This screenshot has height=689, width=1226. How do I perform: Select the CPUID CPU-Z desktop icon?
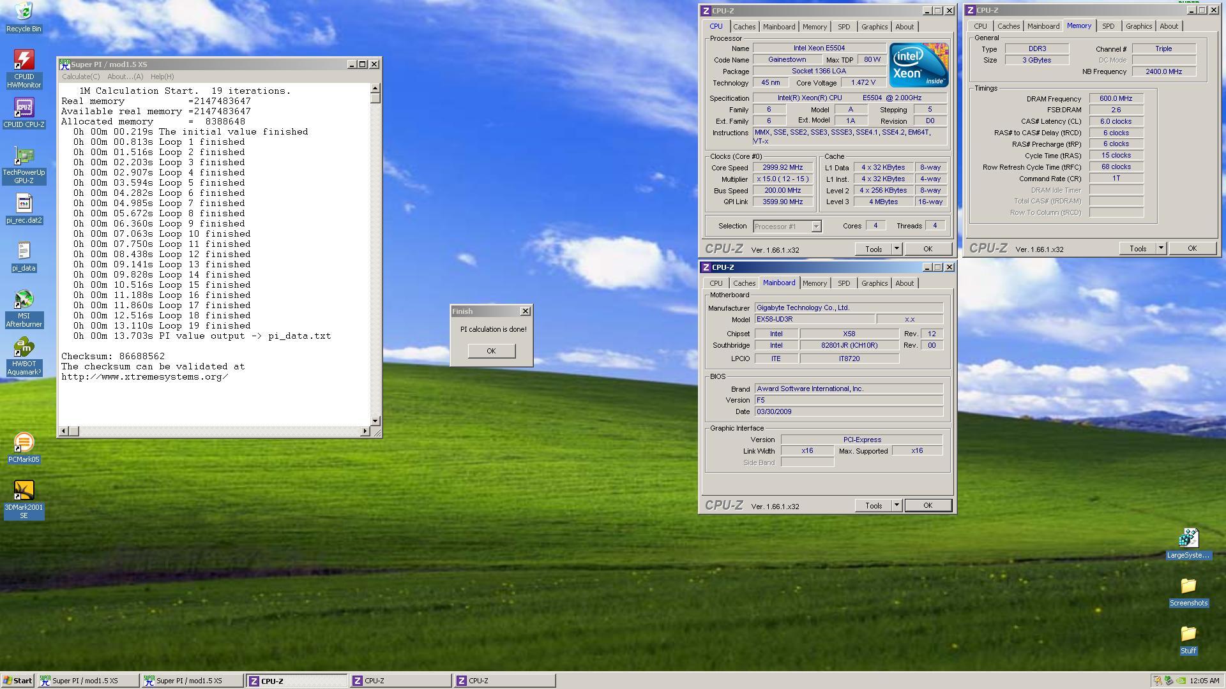[x=24, y=112]
